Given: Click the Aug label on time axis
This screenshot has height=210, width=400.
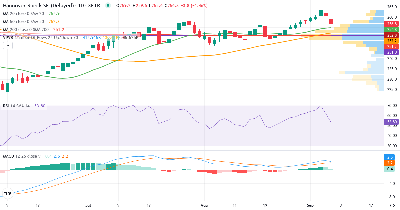Looking at the screenshot, I should click(204, 205).
